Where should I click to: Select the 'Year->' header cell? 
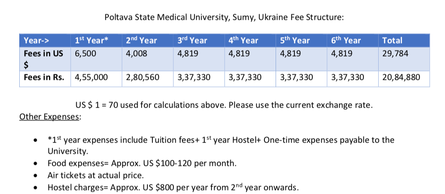[x=45, y=41]
